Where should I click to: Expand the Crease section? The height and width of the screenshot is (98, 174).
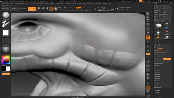[156, 68]
